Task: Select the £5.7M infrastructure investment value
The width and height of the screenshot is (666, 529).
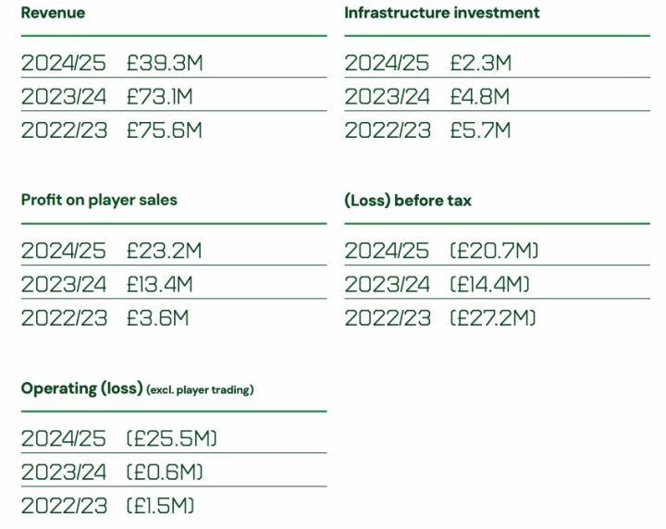Action: (x=480, y=130)
